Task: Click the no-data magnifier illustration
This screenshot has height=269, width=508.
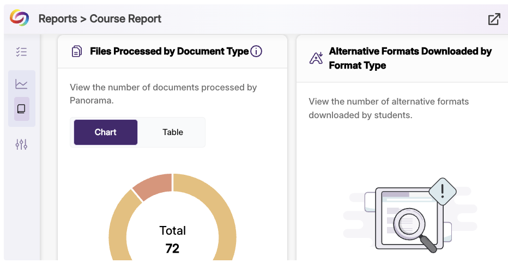Action: [x=410, y=215]
